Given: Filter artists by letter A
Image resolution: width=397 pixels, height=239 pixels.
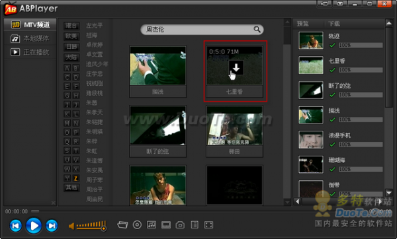Looking at the screenshot, I should [67, 68].
